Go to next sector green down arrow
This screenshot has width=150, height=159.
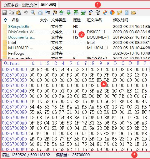[69, 13]
